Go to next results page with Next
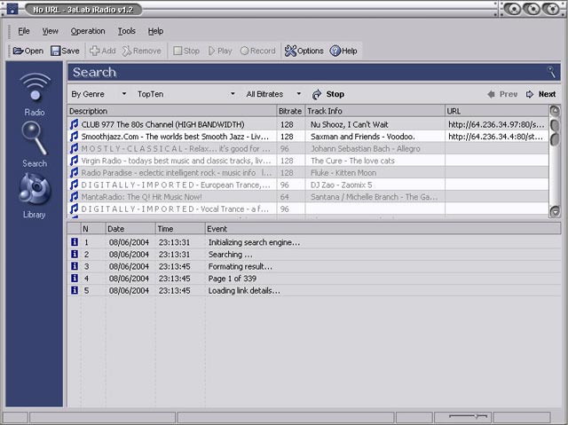The image size is (568, 425). tap(540, 94)
